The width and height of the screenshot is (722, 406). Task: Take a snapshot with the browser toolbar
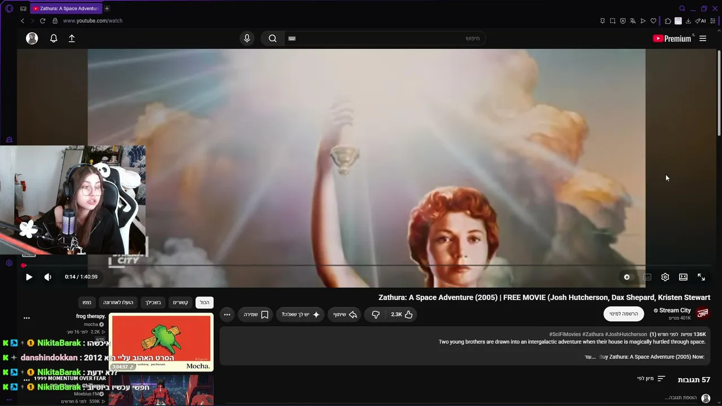tap(613, 21)
